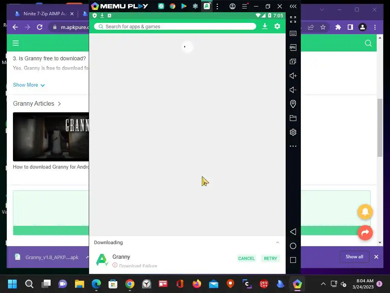Open MEmu sidebar settings gear
Viewport: 390px width, 293px height.
coord(293,132)
